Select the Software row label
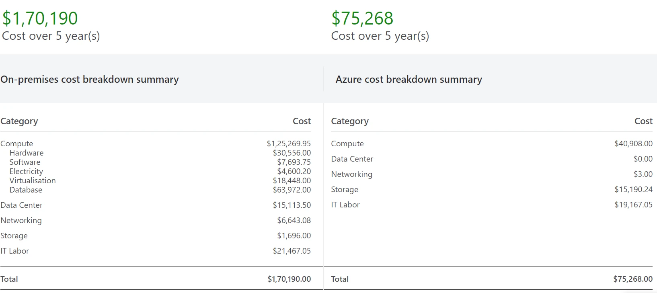657x293 pixels. (x=25, y=162)
